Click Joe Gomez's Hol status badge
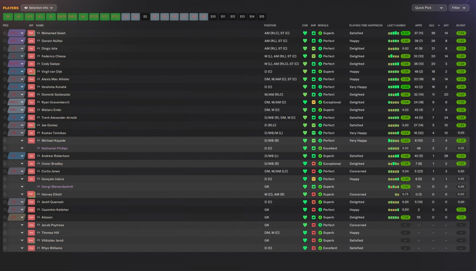This screenshot has width=476, height=271. [x=31, y=125]
